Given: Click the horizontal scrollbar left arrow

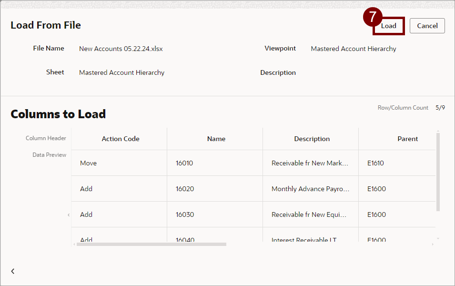Looking at the screenshot, I should (x=74, y=244).
